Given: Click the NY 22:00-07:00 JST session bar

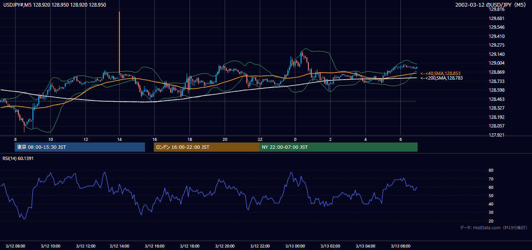Looking at the screenshot, I should pos(338,147).
